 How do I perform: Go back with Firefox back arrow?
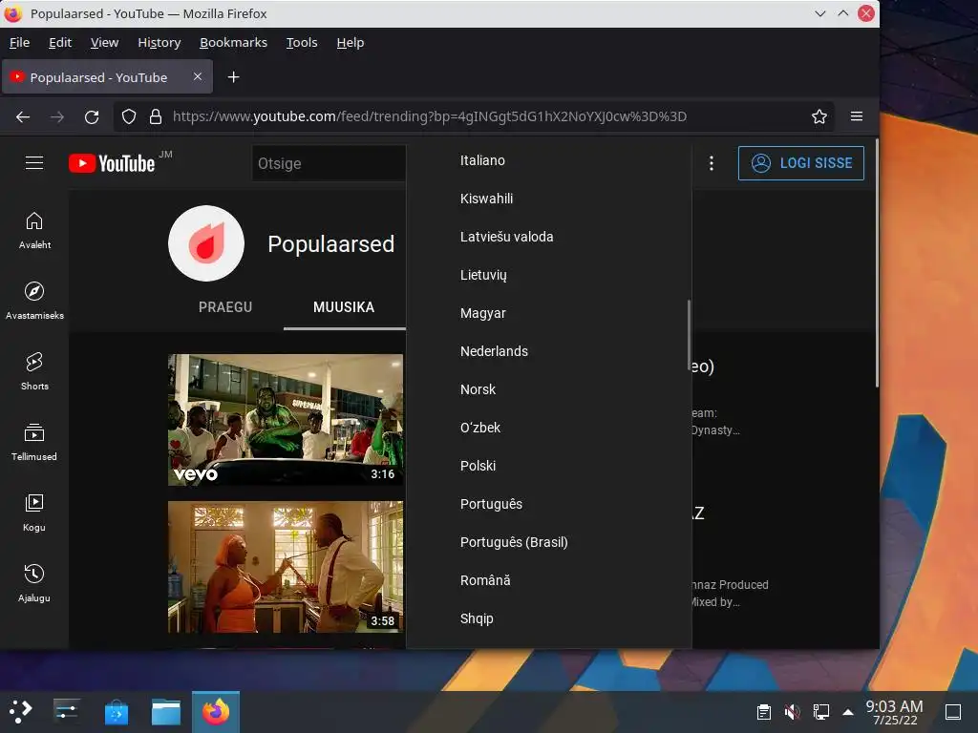click(x=23, y=116)
